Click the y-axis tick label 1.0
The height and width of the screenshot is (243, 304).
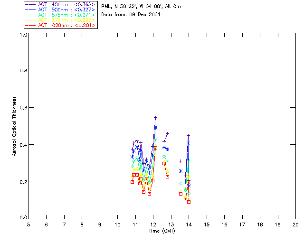pos(23,35)
